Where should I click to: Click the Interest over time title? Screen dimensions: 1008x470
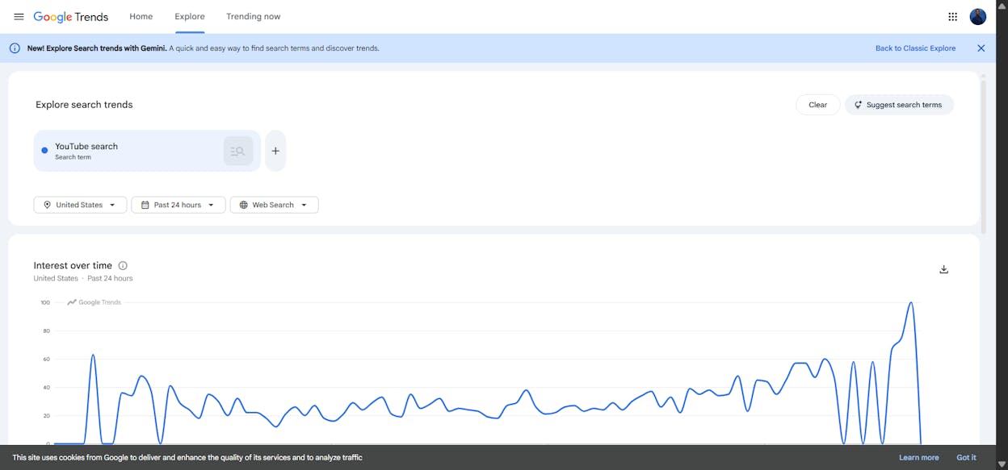pyautogui.click(x=73, y=265)
